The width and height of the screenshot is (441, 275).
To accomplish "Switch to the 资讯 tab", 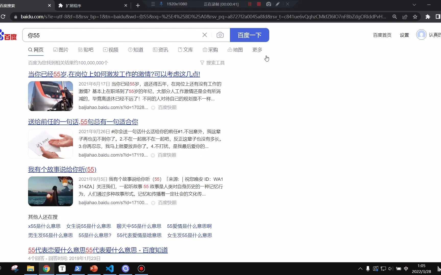I will click(161, 50).
